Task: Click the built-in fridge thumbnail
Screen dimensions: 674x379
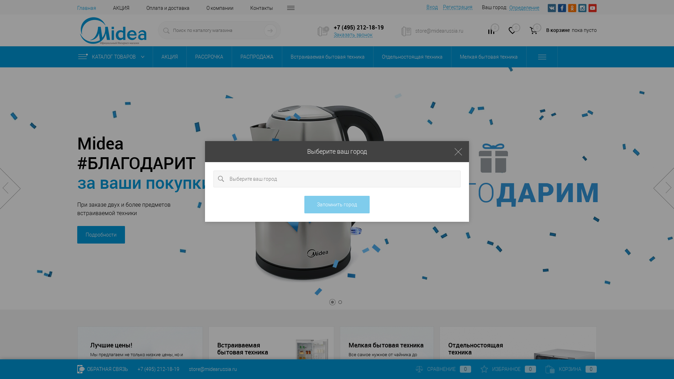Action: click(312, 349)
